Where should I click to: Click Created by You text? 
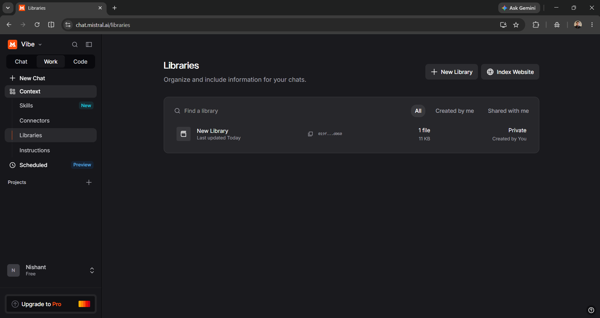(x=509, y=139)
